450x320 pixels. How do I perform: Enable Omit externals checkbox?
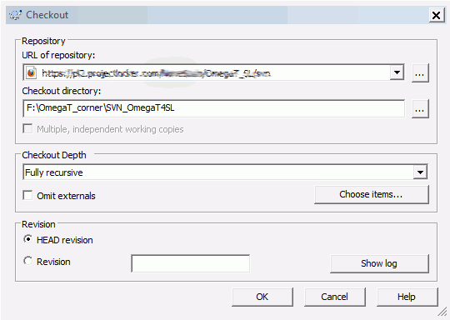pos(27,196)
